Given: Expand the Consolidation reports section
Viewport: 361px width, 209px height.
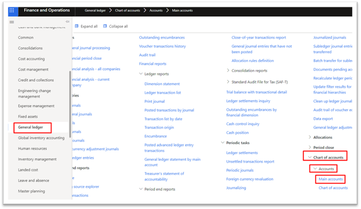Looking at the screenshot, I should (228, 71).
